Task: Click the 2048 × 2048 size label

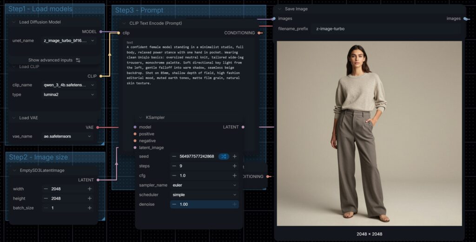Action: click(370, 234)
